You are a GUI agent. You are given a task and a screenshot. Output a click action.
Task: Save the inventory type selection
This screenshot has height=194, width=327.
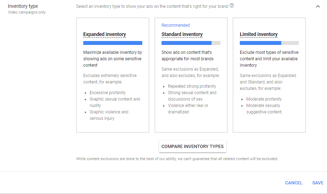coord(318,183)
